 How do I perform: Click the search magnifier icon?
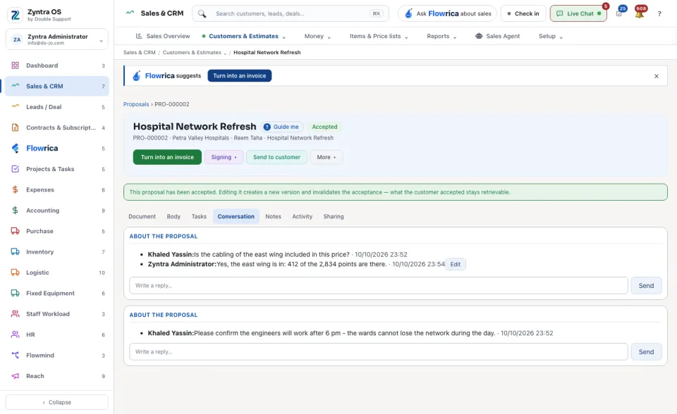tap(202, 14)
